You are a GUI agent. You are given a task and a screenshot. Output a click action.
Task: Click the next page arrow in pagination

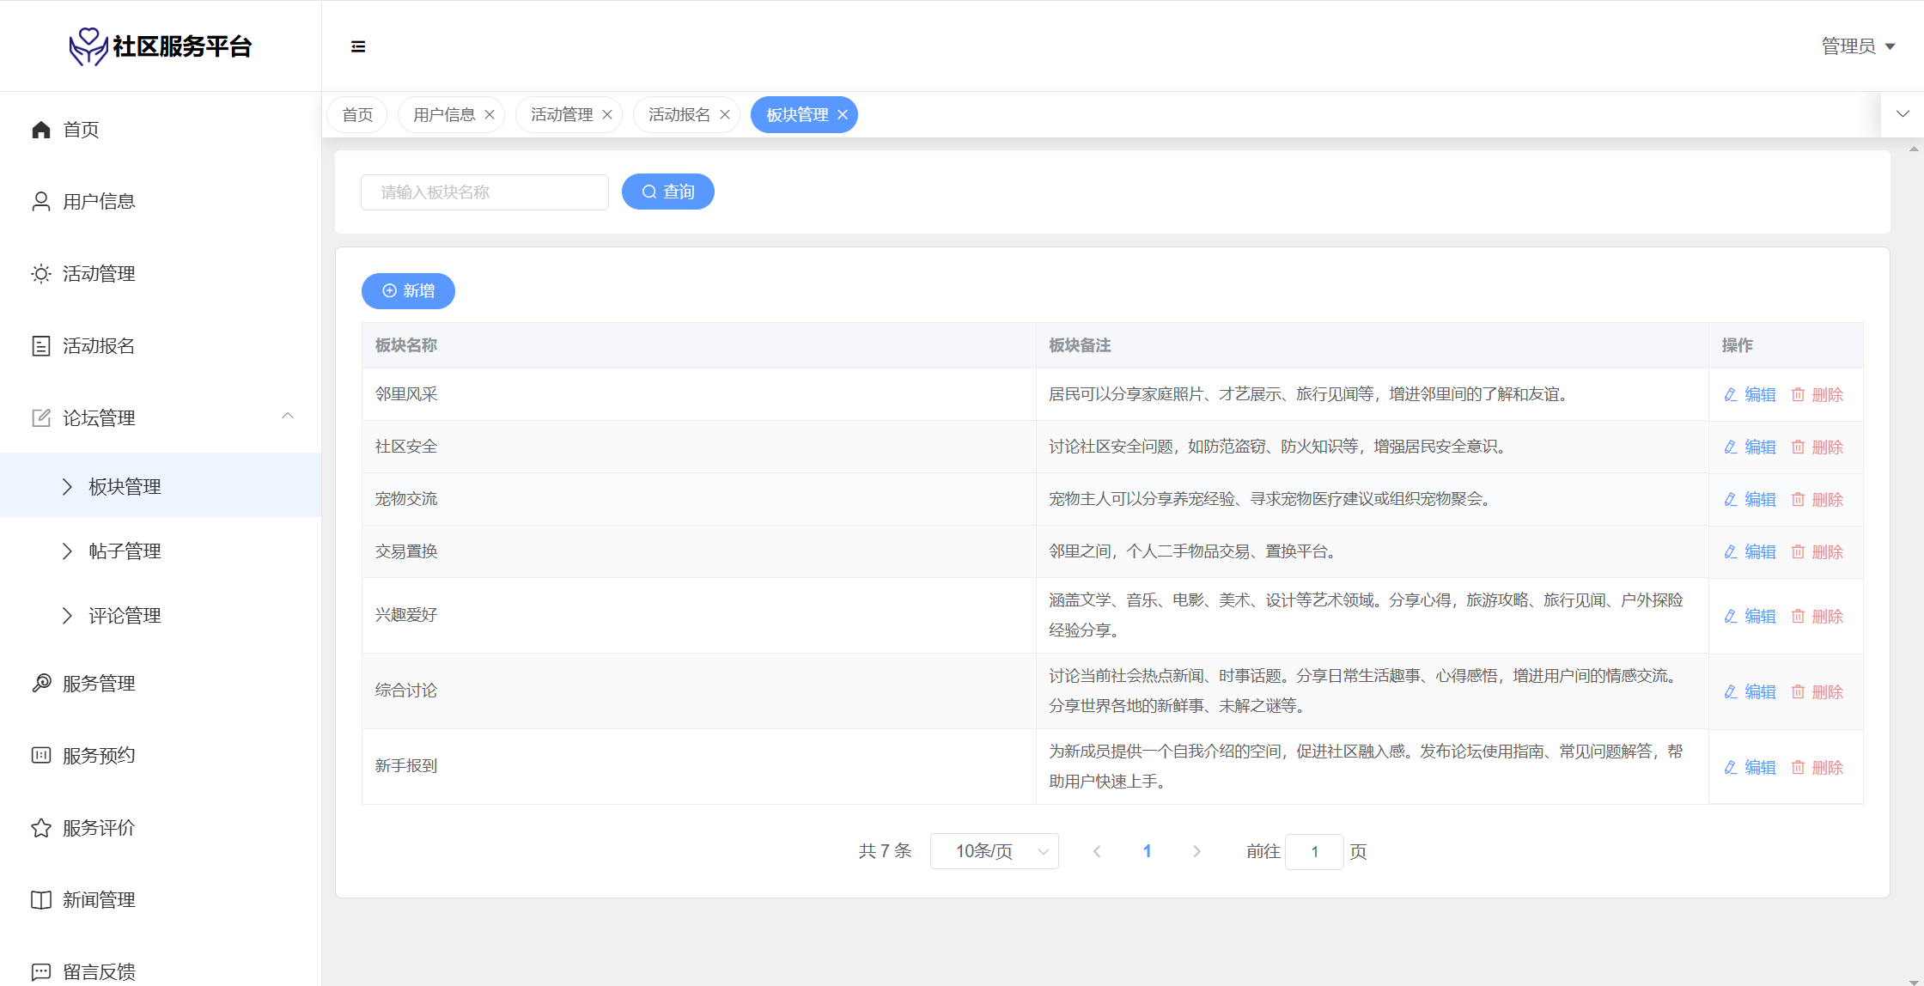click(x=1196, y=852)
